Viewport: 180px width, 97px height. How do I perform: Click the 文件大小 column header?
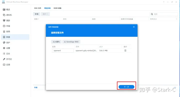(x=153, y=19)
